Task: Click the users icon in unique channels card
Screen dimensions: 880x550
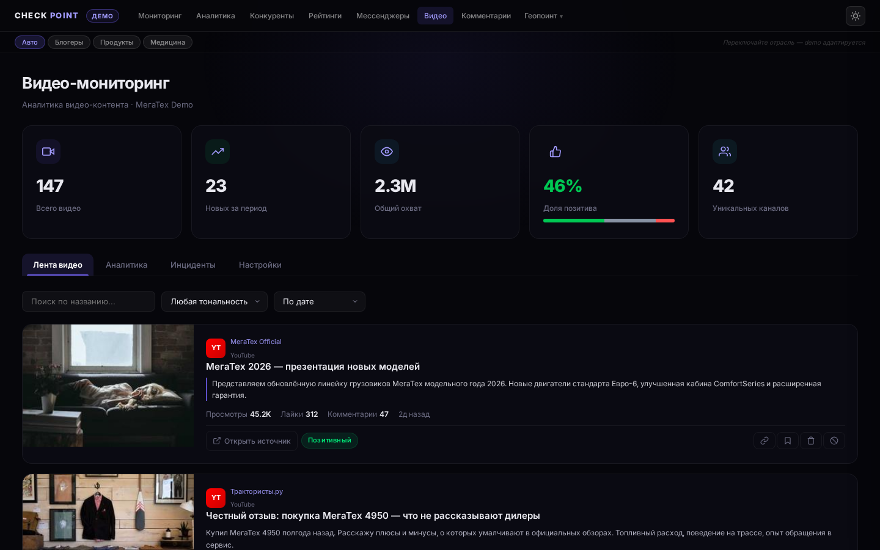Action: tap(724, 152)
